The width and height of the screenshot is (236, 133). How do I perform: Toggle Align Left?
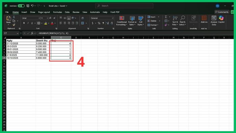61,23
